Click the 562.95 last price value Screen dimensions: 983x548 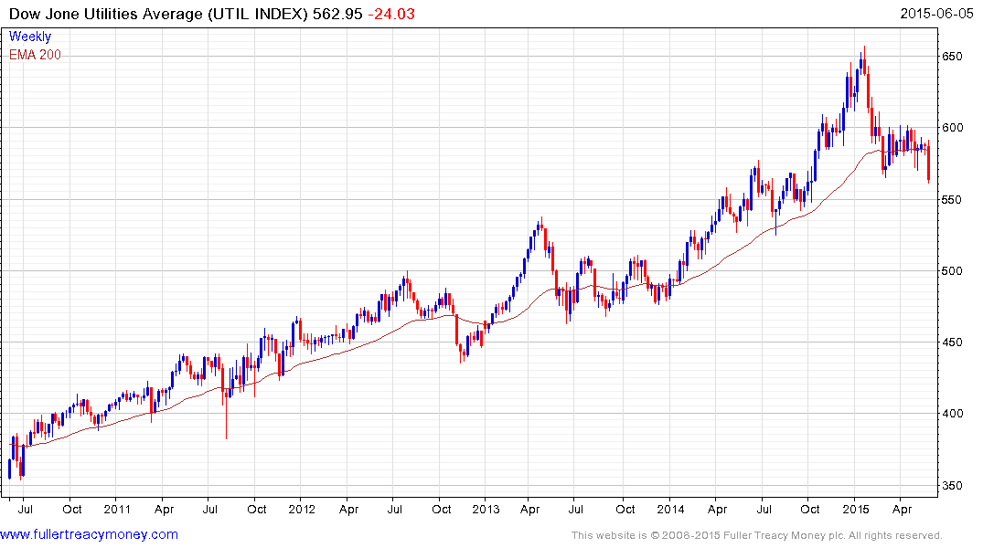point(339,14)
